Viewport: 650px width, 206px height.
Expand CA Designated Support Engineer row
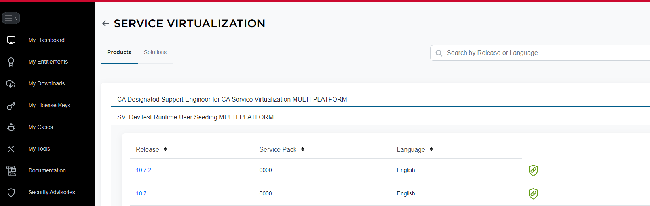232,100
